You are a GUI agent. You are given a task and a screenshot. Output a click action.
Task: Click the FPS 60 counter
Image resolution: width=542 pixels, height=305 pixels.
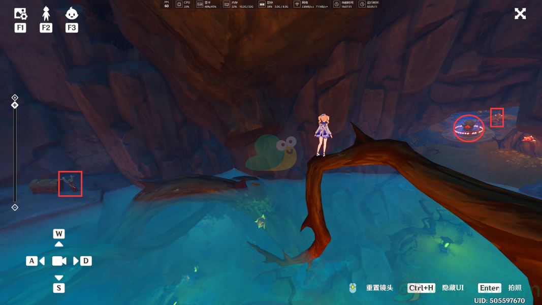coord(167,4)
